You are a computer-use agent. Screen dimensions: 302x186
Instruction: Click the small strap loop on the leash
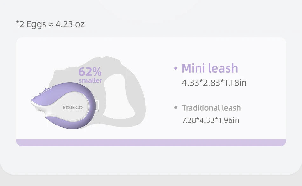[98, 106]
